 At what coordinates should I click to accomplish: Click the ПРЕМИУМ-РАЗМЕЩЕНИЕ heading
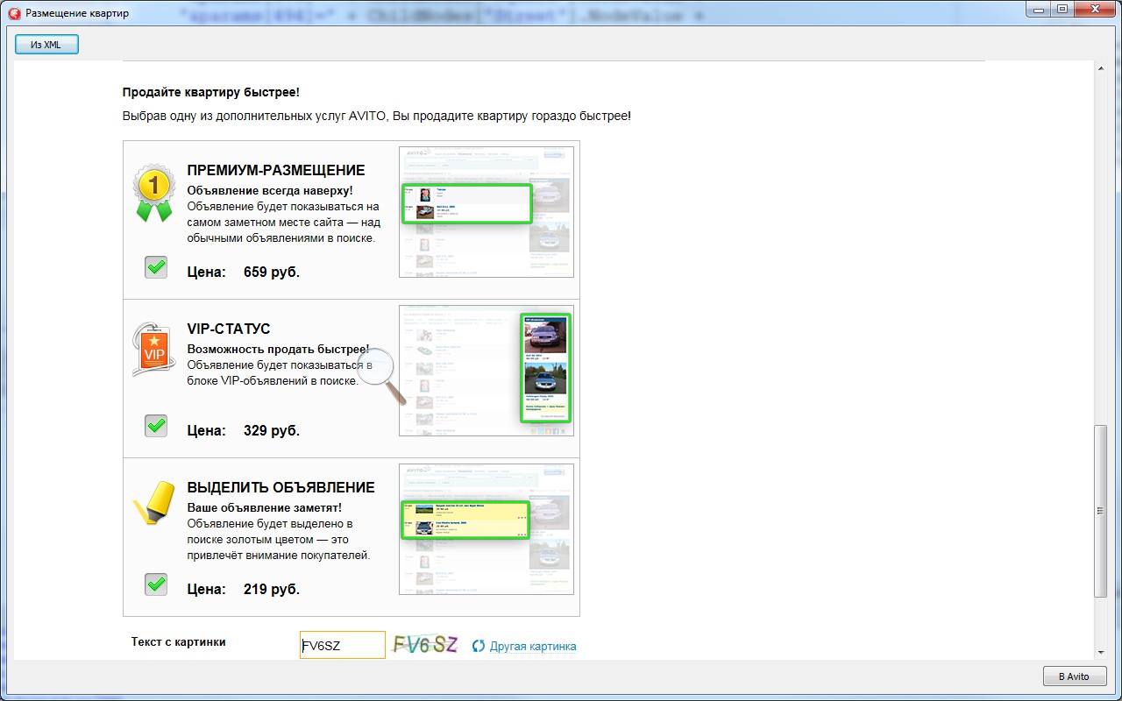click(x=276, y=170)
